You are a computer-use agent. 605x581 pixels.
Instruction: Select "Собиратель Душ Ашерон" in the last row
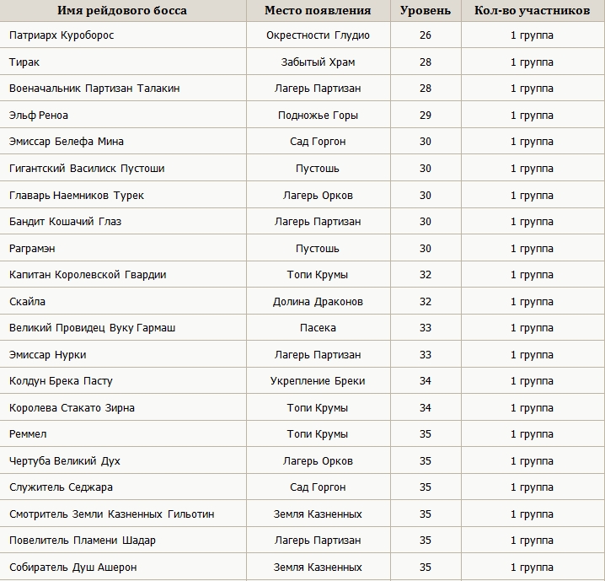pyautogui.click(x=73, y=568)
